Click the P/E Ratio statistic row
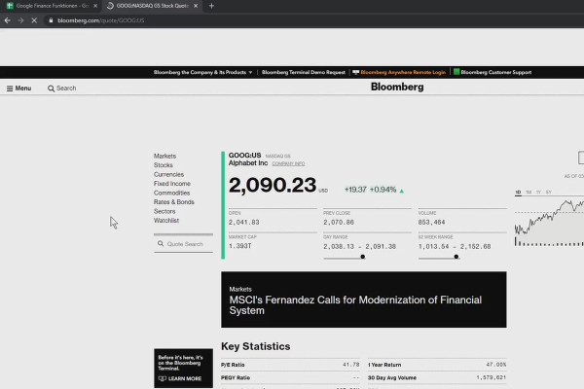584x389 pixels. pyautogui.click(x=290, y=365)
